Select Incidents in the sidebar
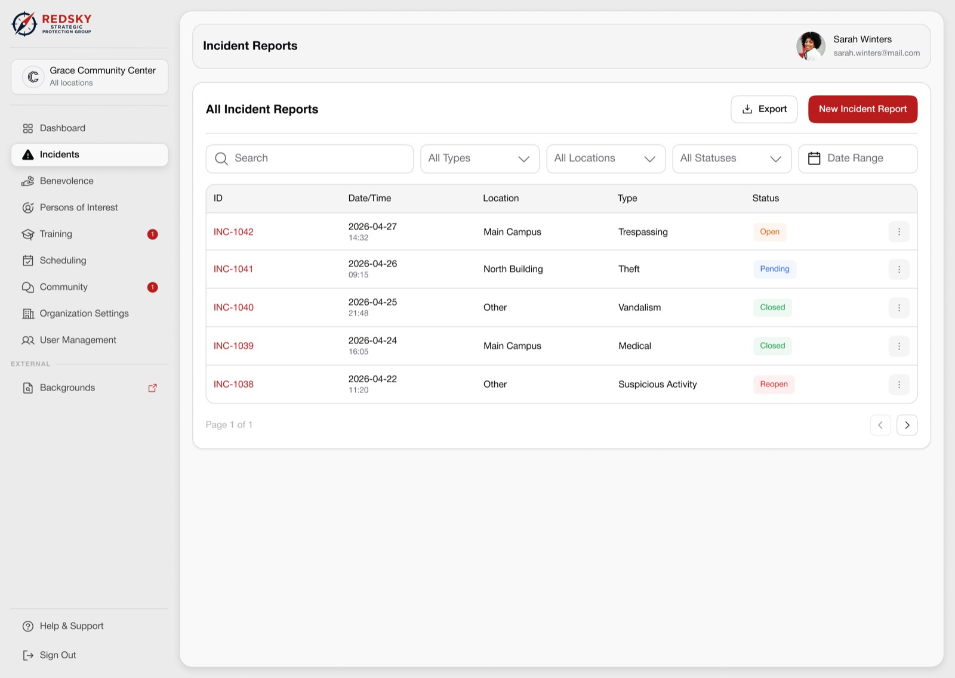 tap(90, 154)
